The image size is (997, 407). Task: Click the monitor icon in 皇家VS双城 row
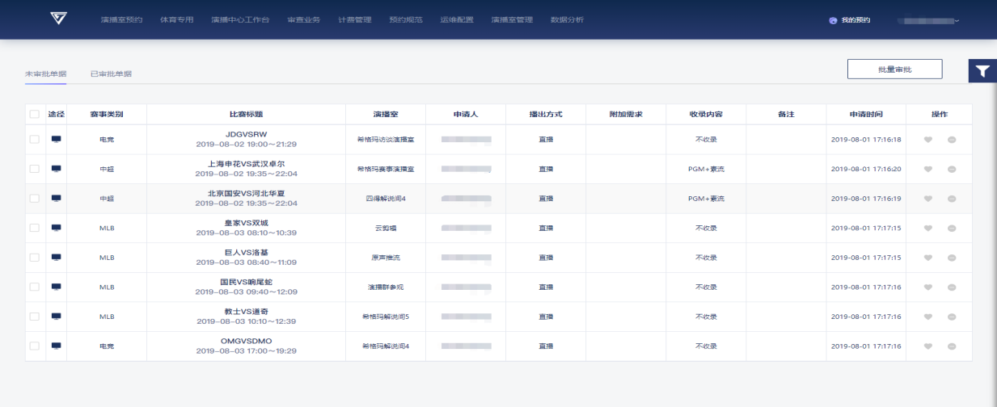click(x=56, y=228)
